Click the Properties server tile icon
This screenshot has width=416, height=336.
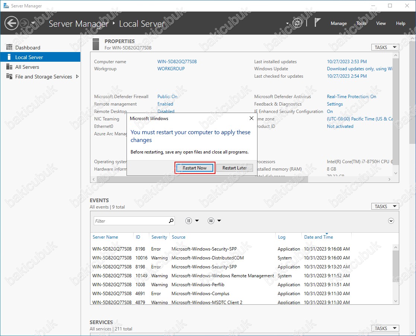click(x=96, y=44)
